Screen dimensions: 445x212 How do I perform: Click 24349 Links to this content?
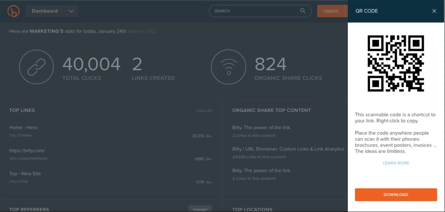(x=259, y=157)
